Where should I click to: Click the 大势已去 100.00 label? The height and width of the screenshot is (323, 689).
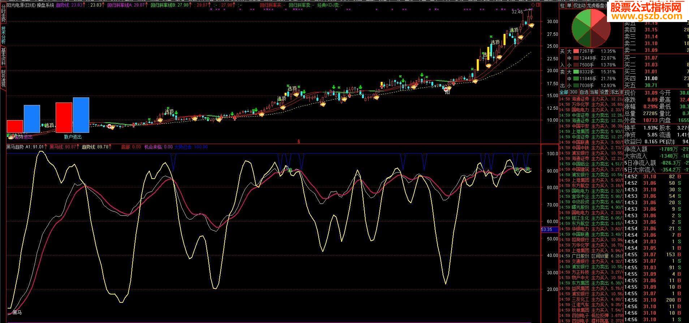point(191,147)
